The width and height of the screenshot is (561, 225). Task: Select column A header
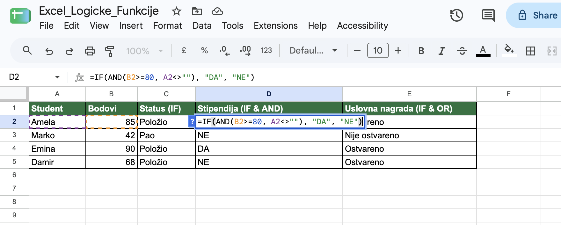coord(57,94)
